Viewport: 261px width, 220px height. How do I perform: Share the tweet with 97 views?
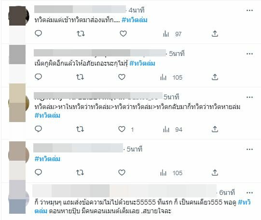point(215,34)
